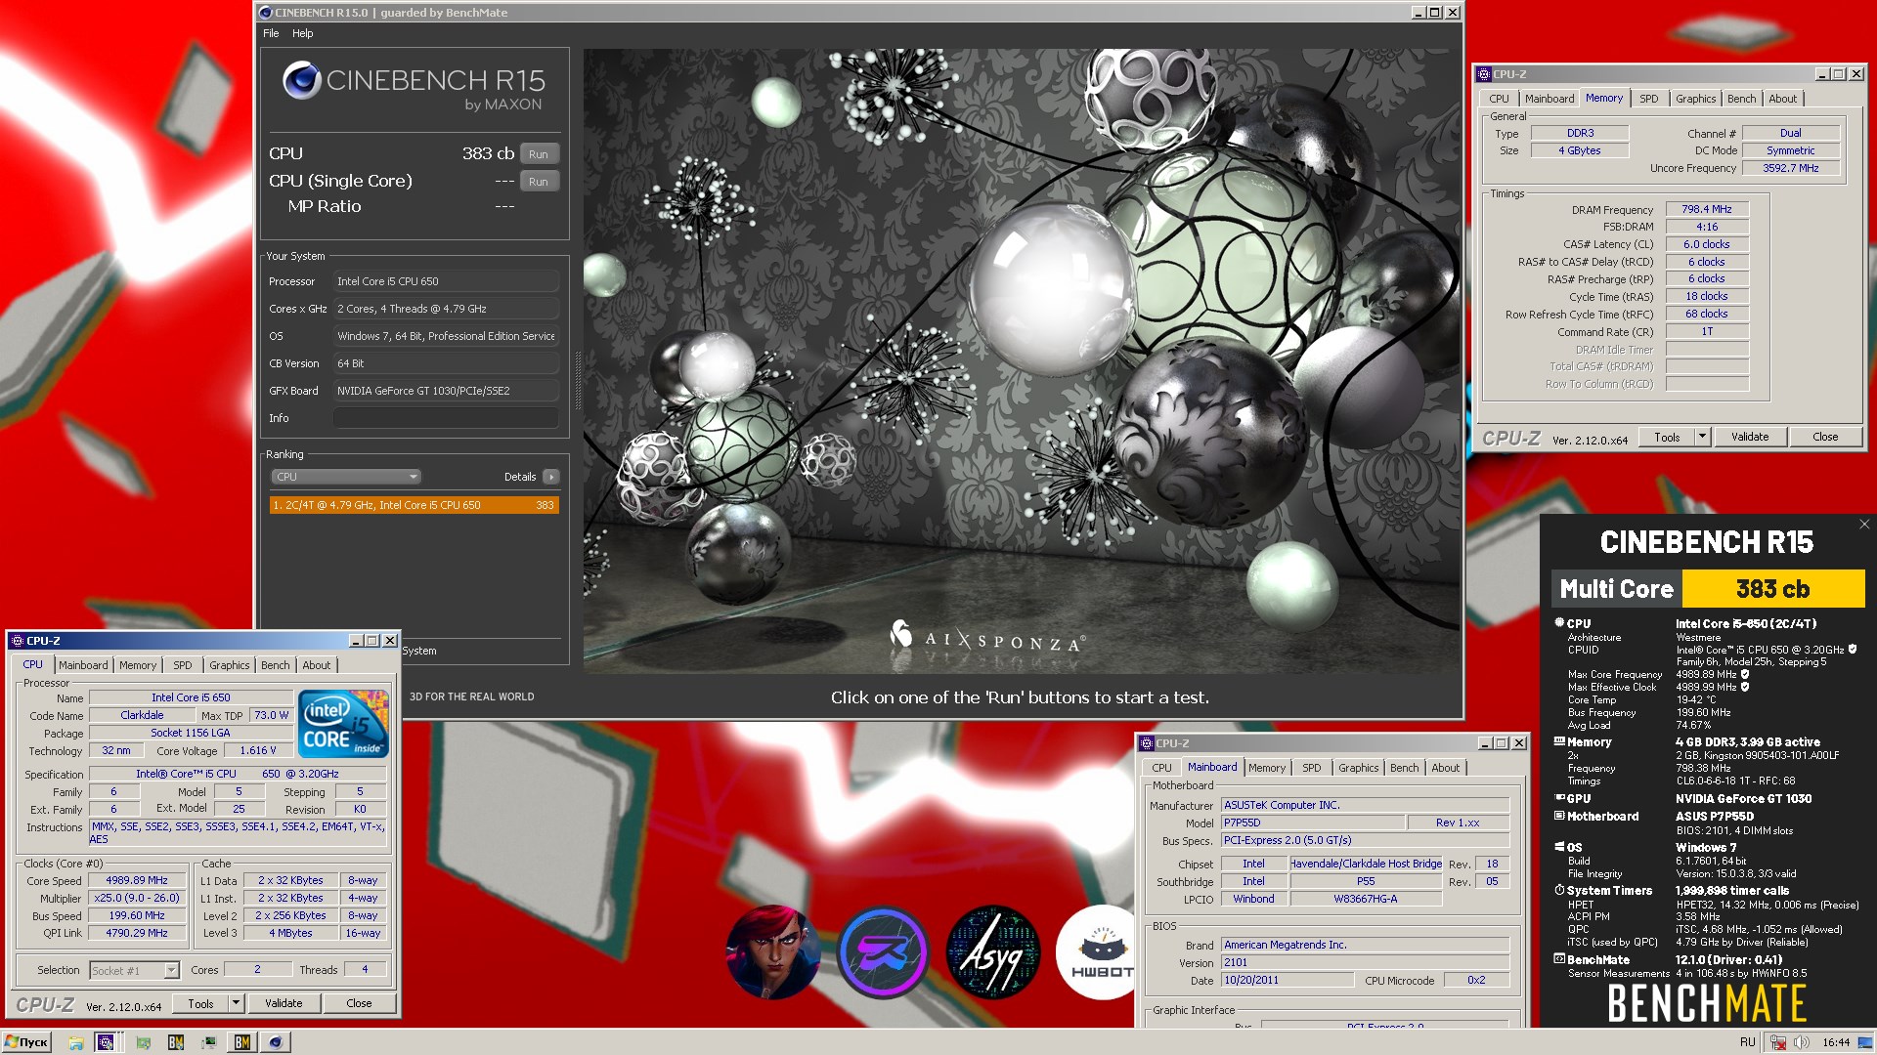Viewport: 1877px width, 1055px height.
Task: Click the BIOS Version value 2101
Action: tap(1365, 962)
